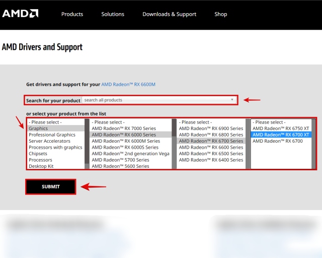Focus the search all products field

[x=159, y=100]
